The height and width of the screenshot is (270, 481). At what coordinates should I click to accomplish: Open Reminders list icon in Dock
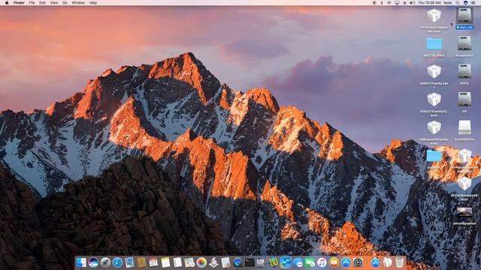pyautogui.click(x=177, y=262)
